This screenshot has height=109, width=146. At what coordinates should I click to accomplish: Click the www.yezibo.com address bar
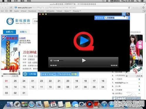pos(72,8)
